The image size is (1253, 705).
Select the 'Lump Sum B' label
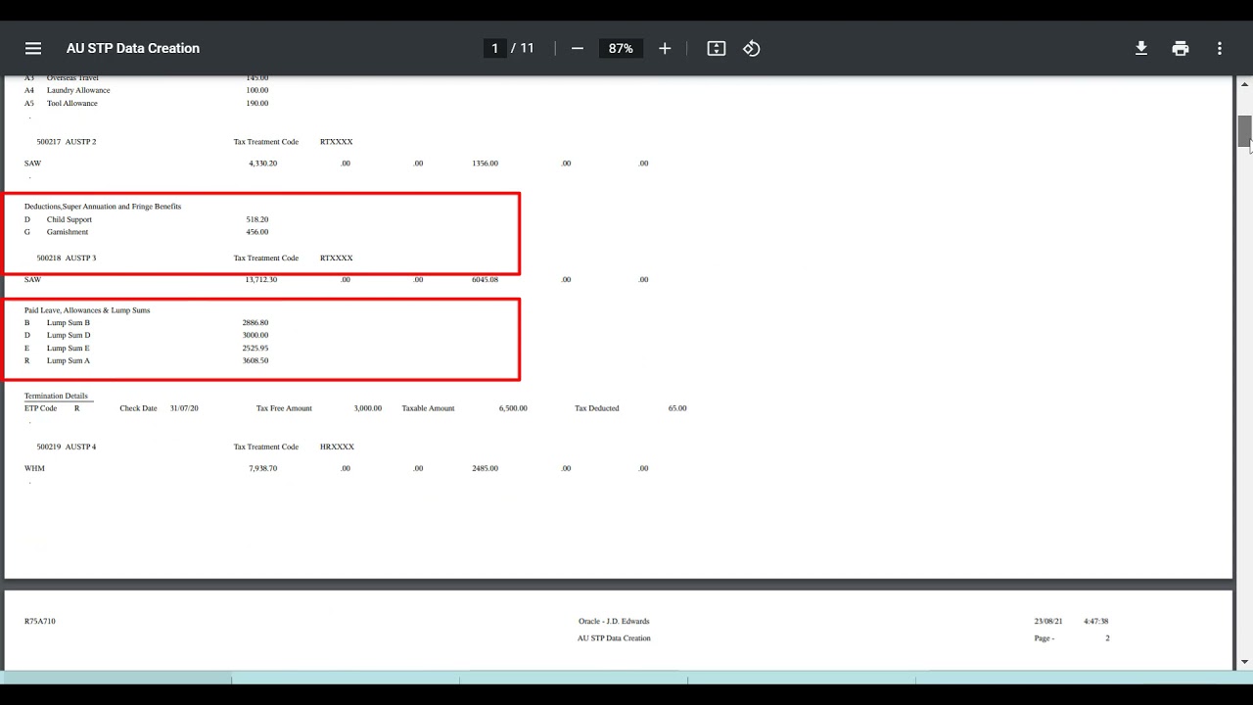(x=69, y=322)
